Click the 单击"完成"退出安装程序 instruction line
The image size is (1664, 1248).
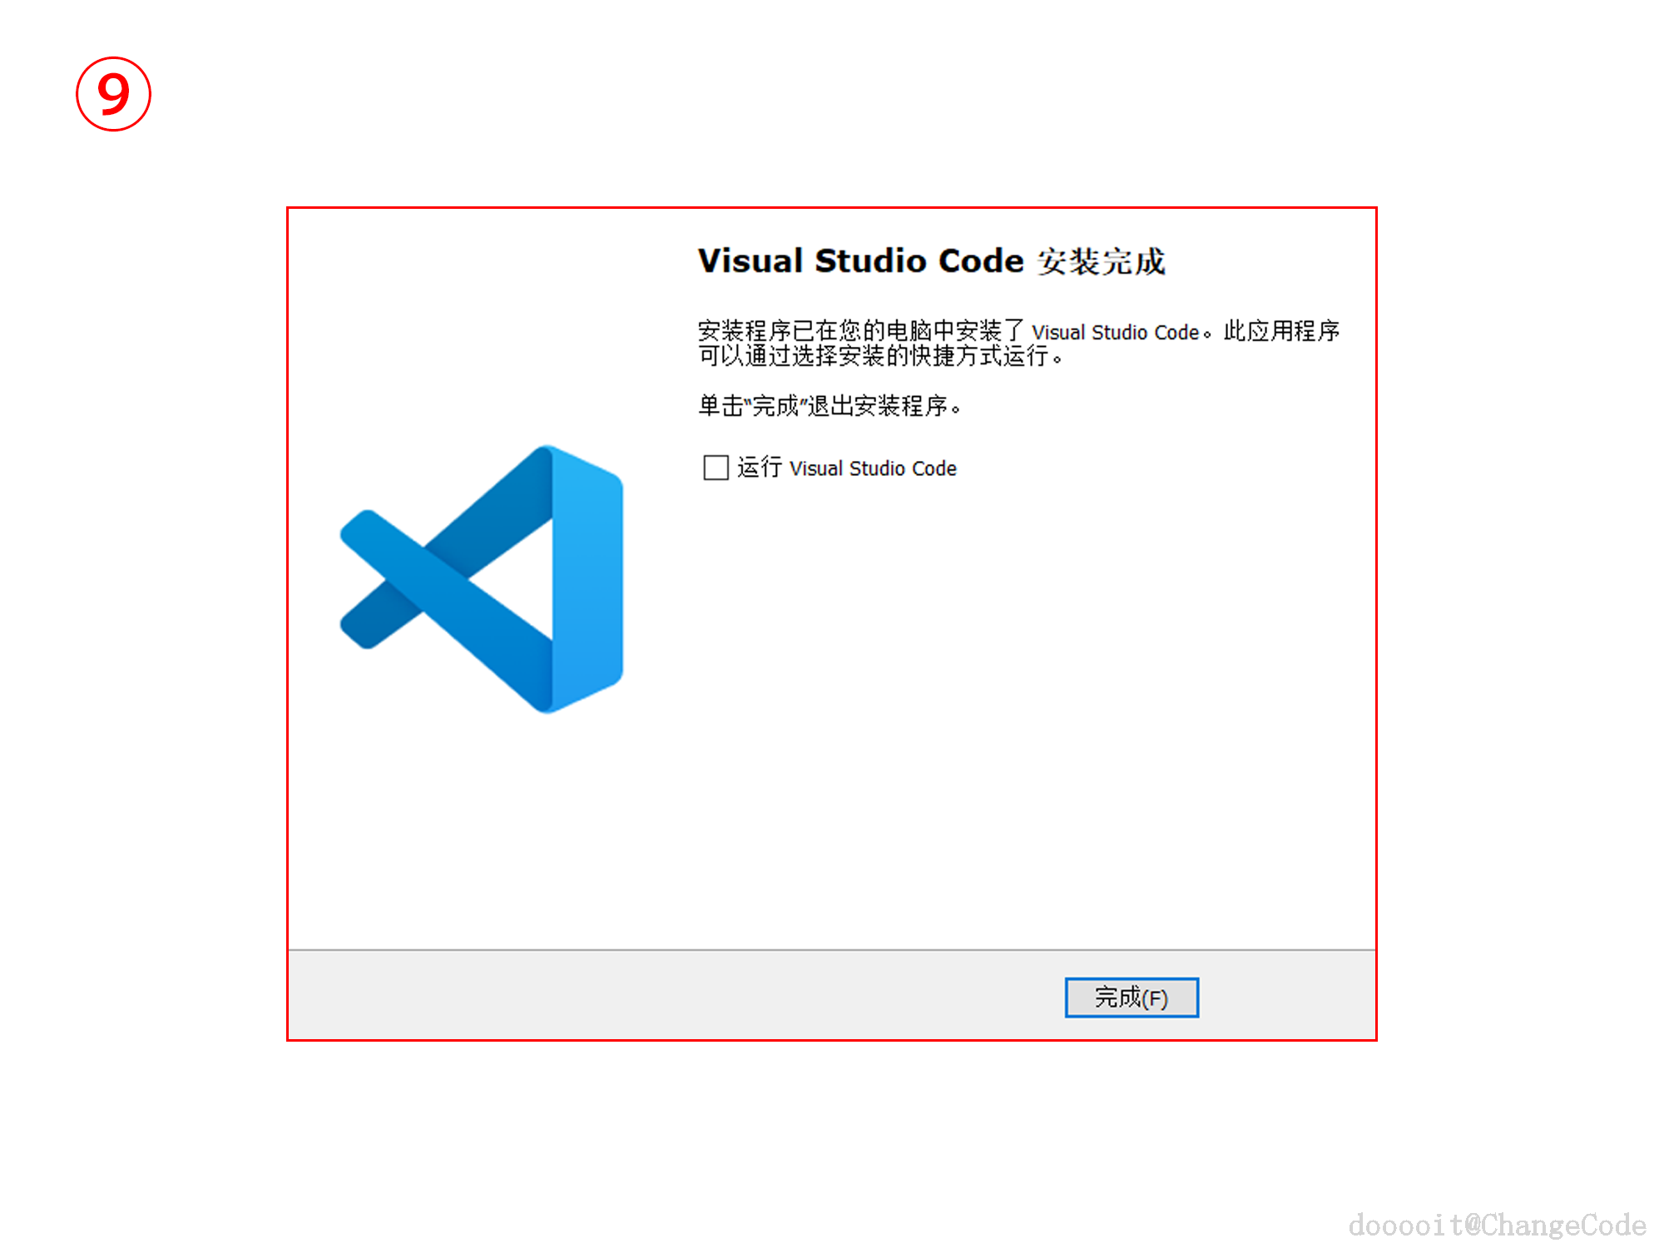pos(830,406)
